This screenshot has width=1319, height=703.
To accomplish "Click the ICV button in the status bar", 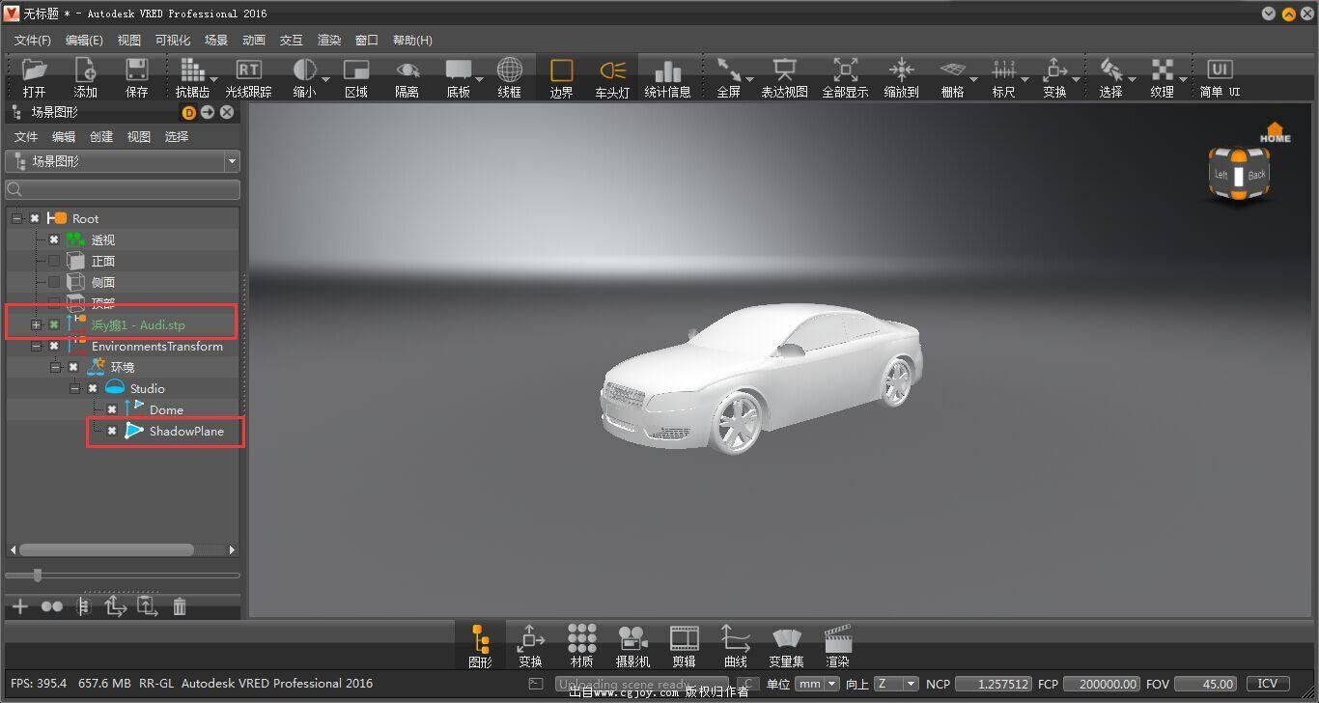I will point(1268,684).
